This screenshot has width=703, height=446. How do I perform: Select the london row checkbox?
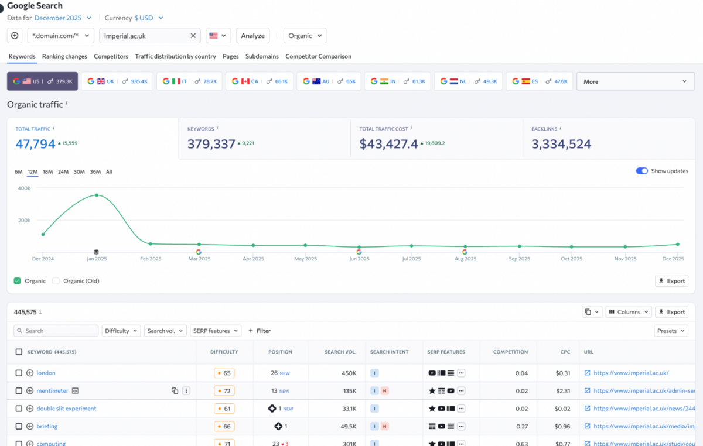pyautogui.click(x=19, y=373)
